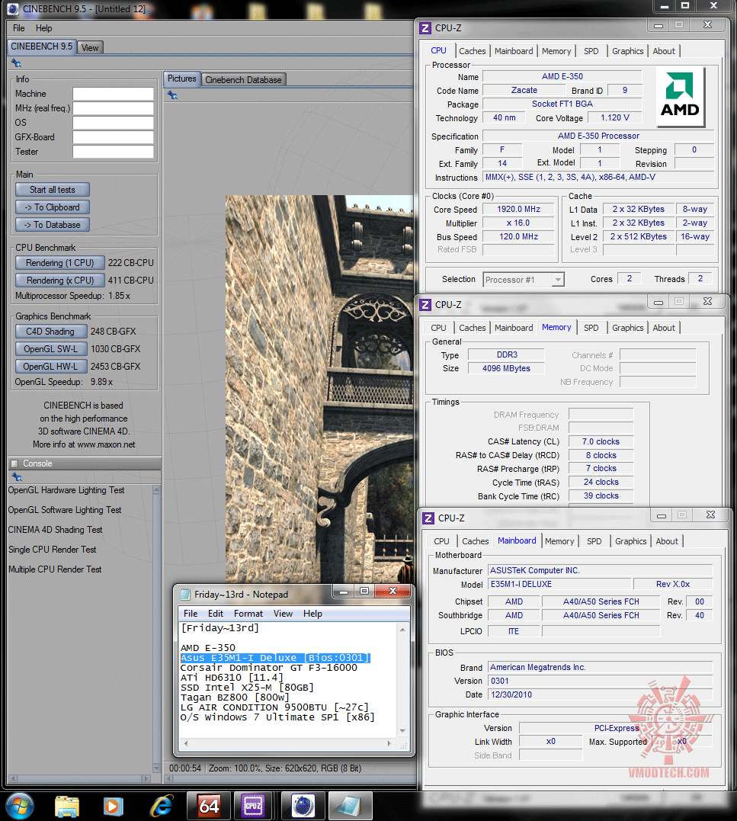
Task: Run the Rendering (x CPU) benchmark
Action: click(x=59, y=281)
